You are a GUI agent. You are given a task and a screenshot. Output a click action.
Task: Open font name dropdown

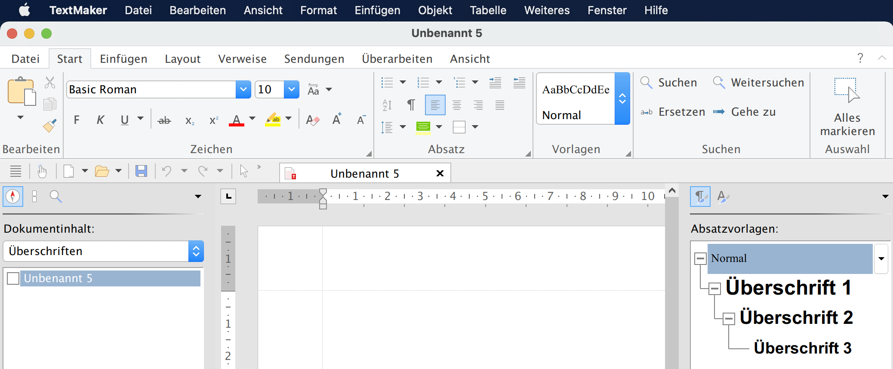tap(243, 89)
